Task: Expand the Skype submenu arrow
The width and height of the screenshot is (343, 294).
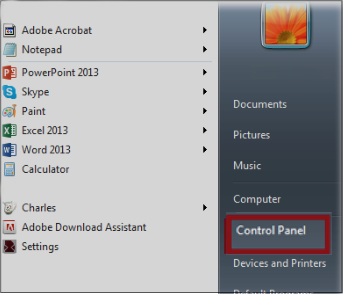Action: tap(205, 91)
